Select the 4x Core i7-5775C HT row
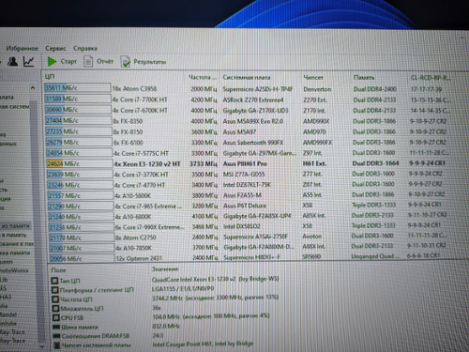Viewport: 469px width, 352px height. 247,153
